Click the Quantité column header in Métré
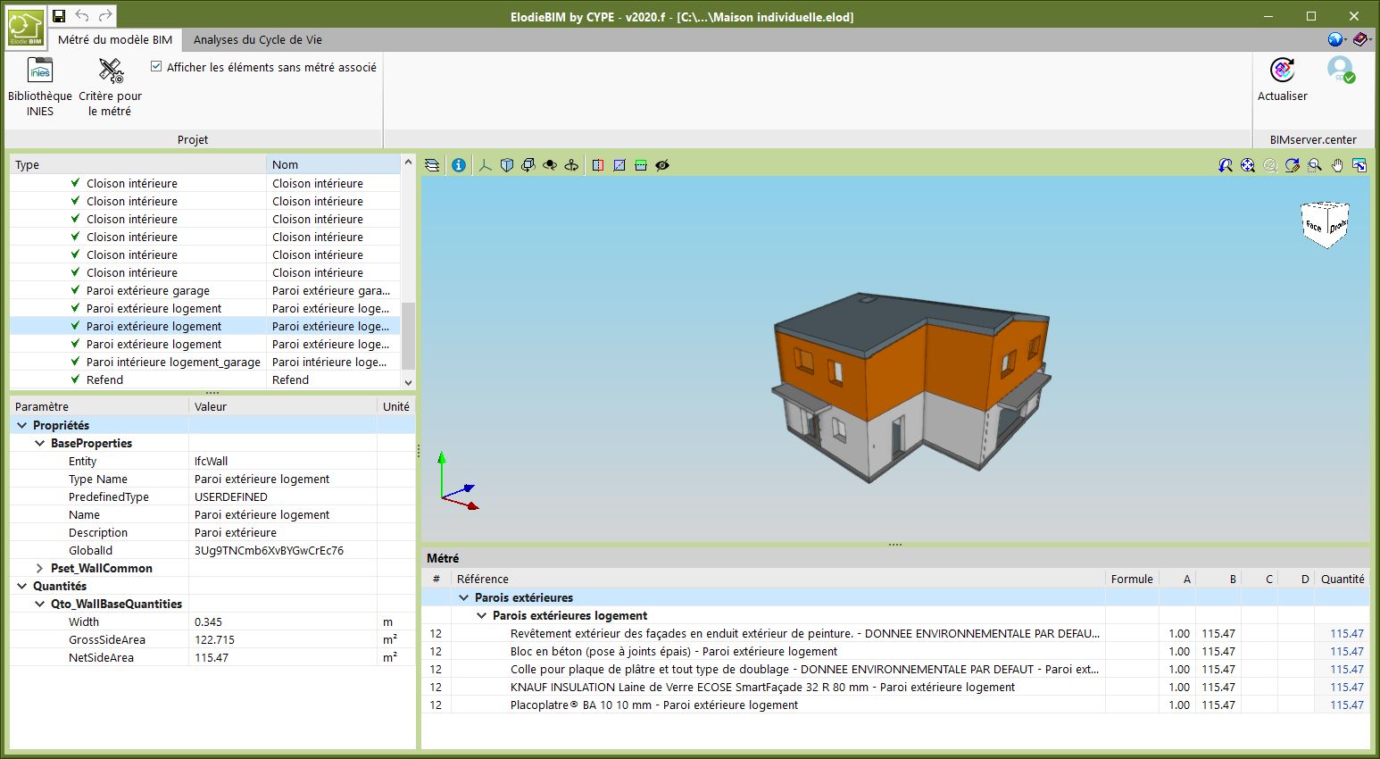 [1342, 579]
